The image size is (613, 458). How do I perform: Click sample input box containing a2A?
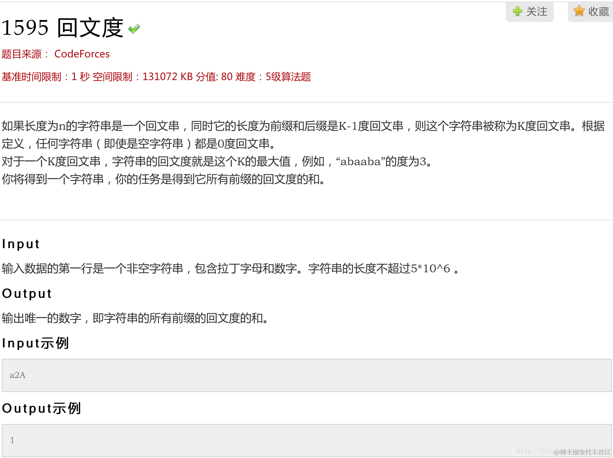pyautogui.click(x=307, y=375)
